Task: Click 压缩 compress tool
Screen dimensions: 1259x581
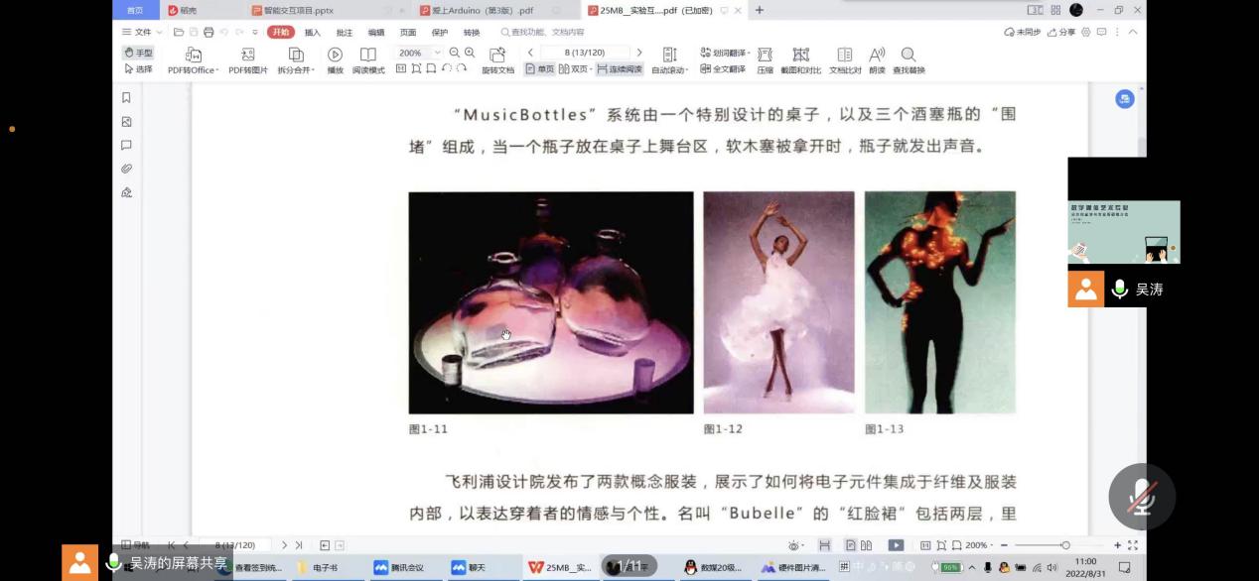Action: 766,60
